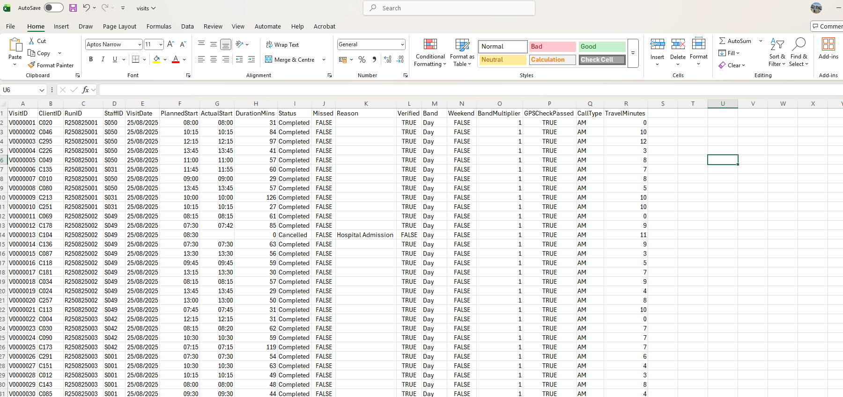This screenshot has height=397, width=843.
Task: Click the Delete cells icon
Action: point(678,44)
